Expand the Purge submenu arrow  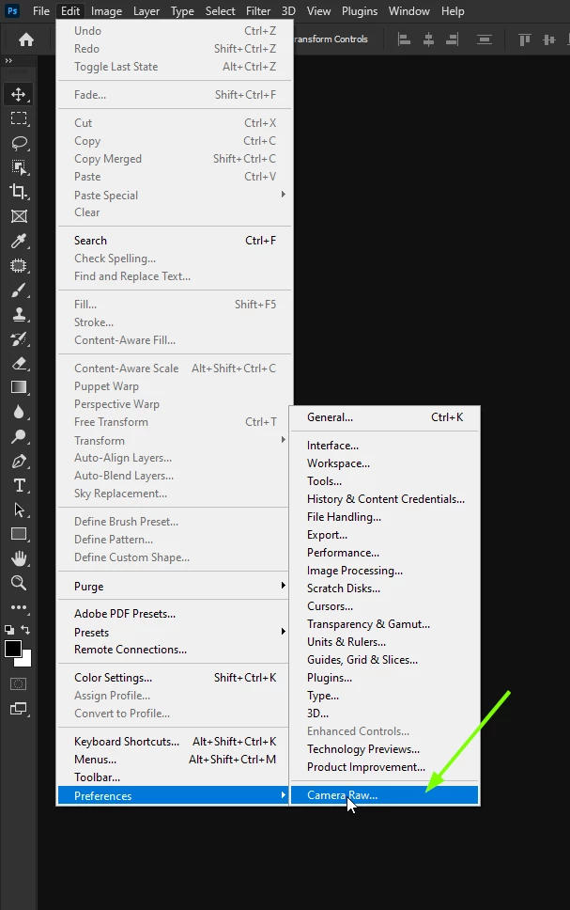tap(283, 586)
